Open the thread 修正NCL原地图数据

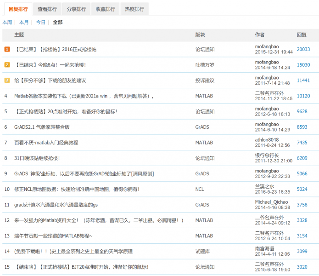click(77, 189)
